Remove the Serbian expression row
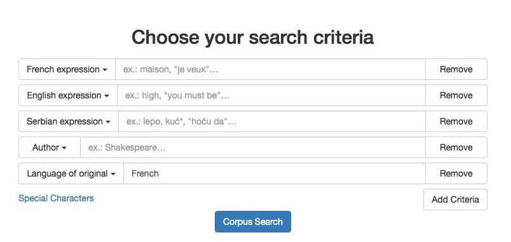511x242 pixels. coord(456,121)
